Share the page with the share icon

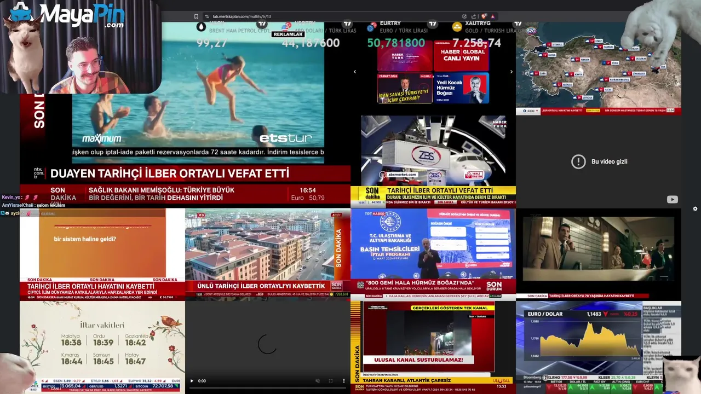point(474,16)
